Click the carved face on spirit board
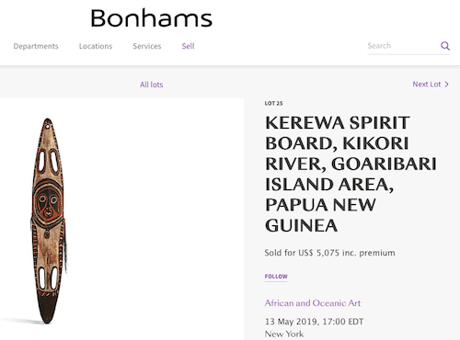 [x=48, y=203]
